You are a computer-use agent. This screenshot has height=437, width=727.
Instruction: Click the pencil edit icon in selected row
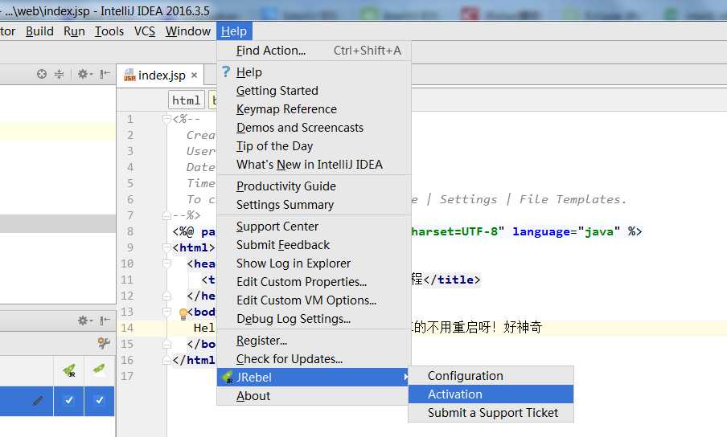point(38,400)
